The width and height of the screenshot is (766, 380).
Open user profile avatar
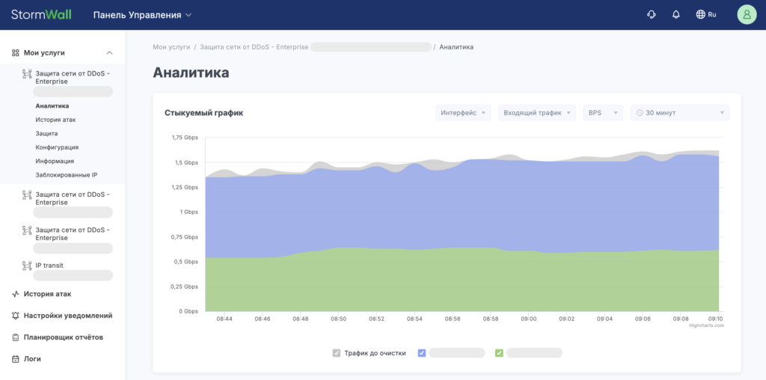pos(746,14)
